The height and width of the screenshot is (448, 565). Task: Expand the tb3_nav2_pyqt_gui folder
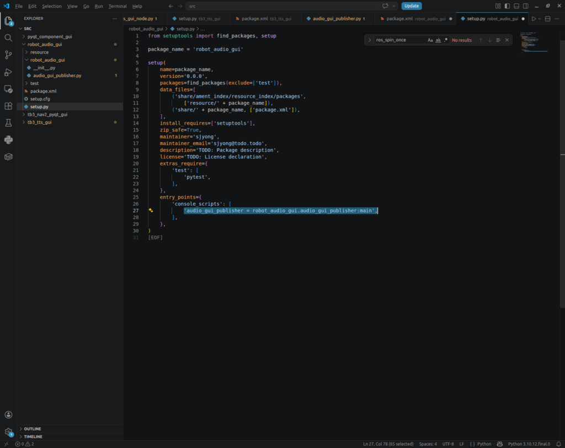point(24,114)
